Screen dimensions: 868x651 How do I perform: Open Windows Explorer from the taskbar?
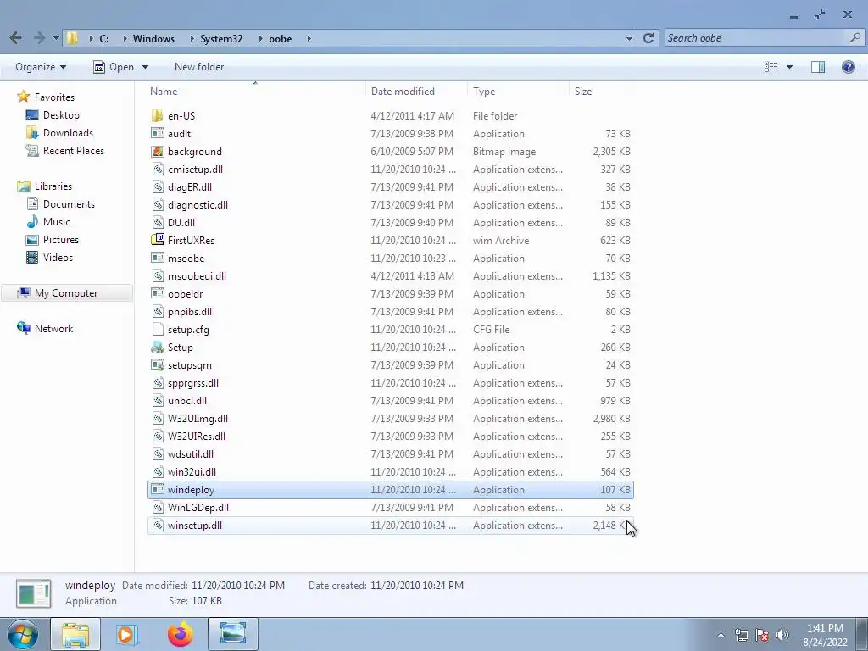coord(75,634)
